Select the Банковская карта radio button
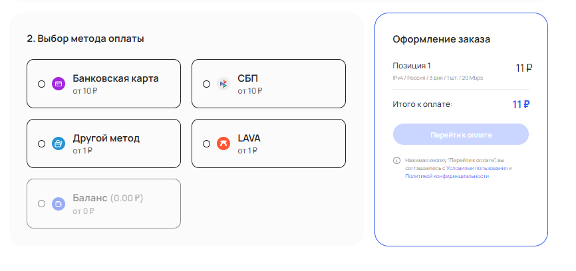Viewport: 576px width, 271px height. coord(42,84)
